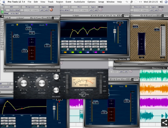
Task: Click the Renaissance Axx Attack value 5.00
Action: [x=136, y=26]
